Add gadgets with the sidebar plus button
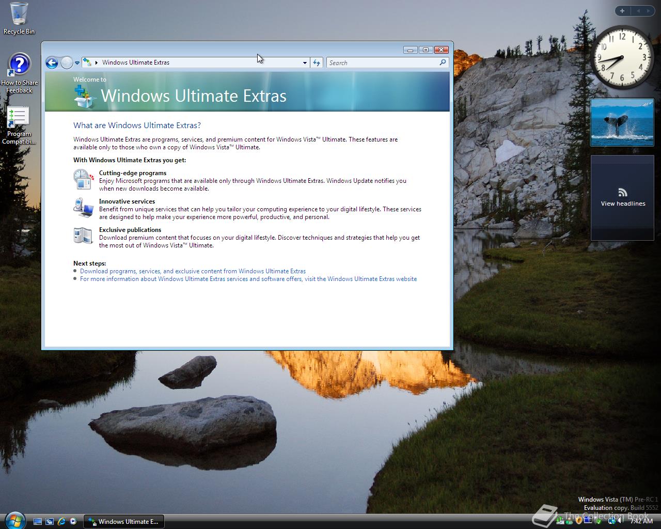Viewport: 661px width, 529px height. coord(622,11)
